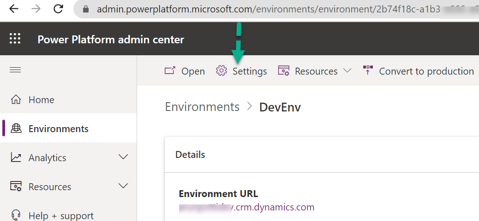Open the Resources dropdown in toolbar
Image resolution: width=479 pixels, height=221 pixels.
click(347, 71)
